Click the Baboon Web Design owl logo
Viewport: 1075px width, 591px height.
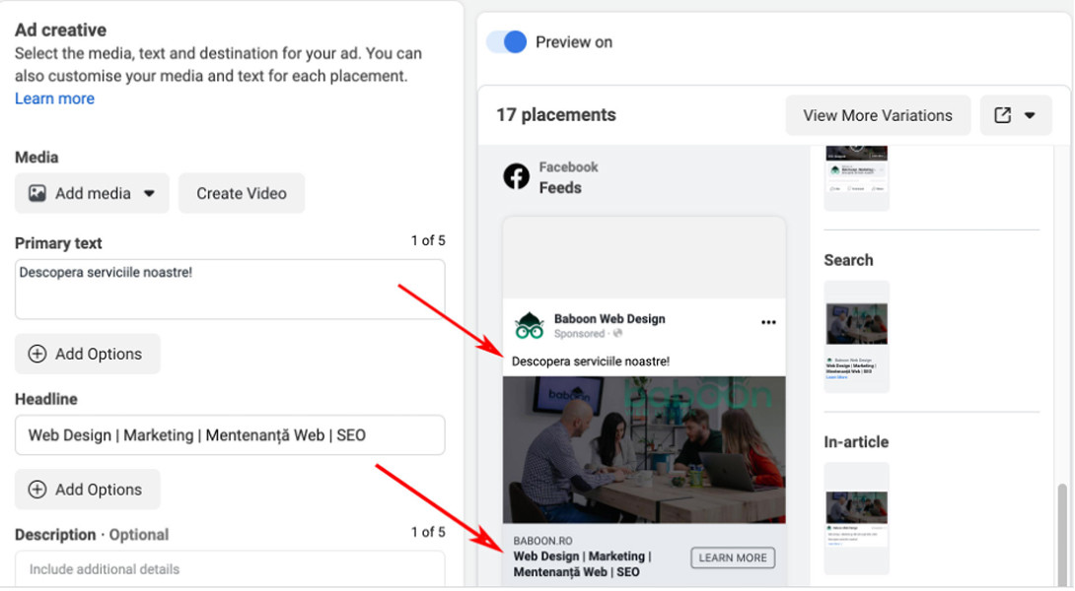(x=530, y=325)
